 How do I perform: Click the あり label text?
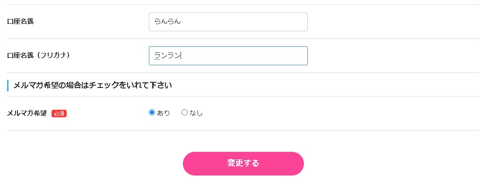164,113
